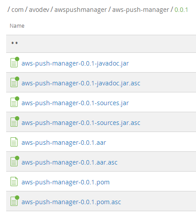Click the file icon beside aws-push-manager-0.0.1-javadoc.jar

14,62
